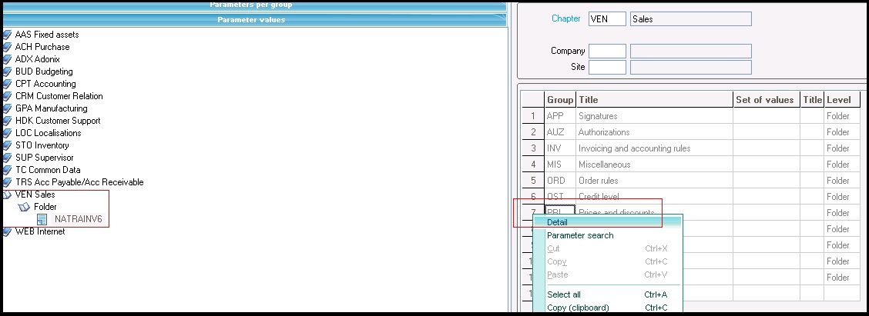
Task: Click the Company code input field
Action: pos(607,51)
